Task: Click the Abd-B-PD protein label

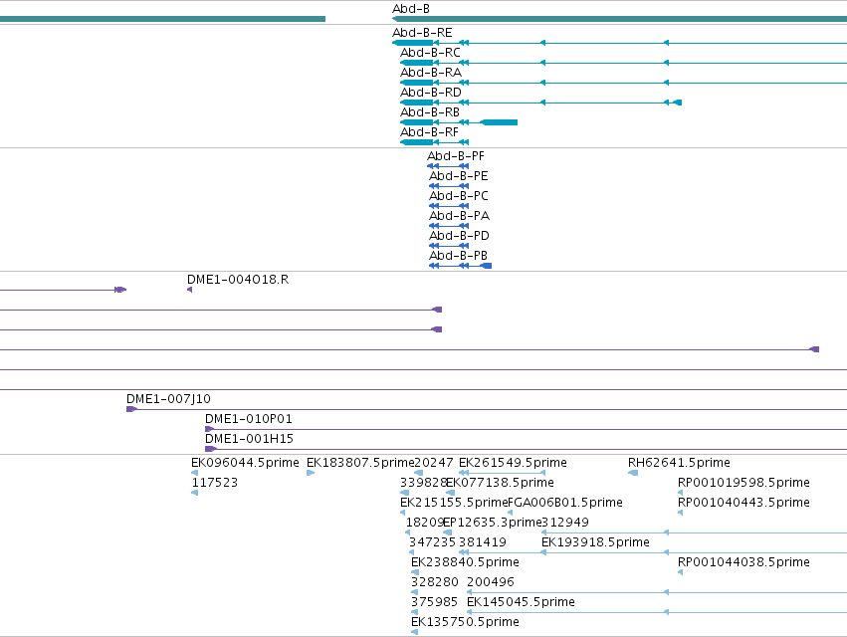Action: click(x=459, y=236)
